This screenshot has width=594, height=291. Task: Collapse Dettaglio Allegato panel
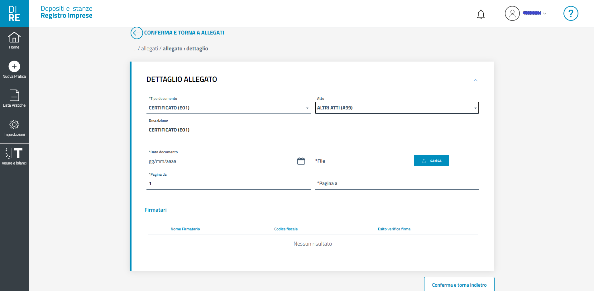pyautogui.click(x=475, y=80)
